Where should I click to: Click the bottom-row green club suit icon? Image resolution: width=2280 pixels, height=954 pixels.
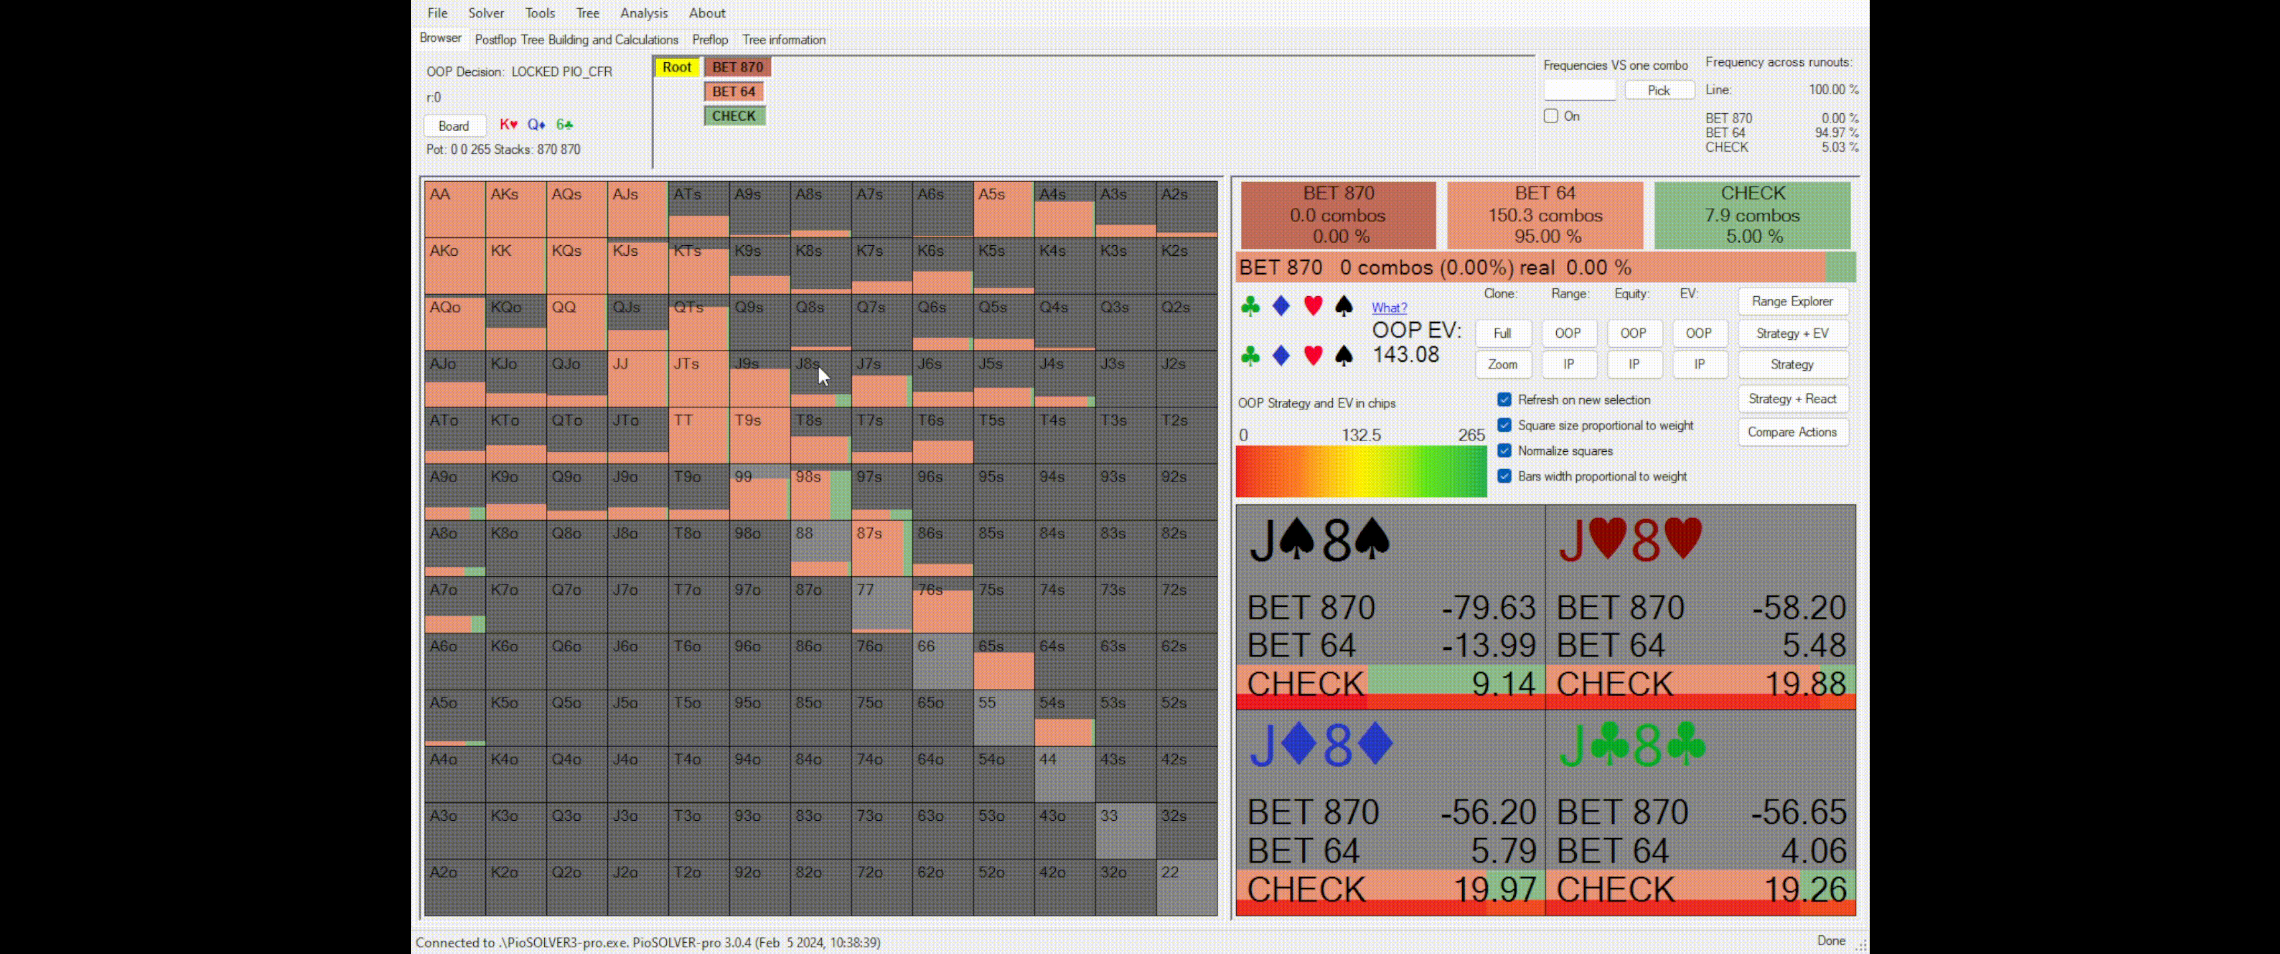[x=1250, y=356]
